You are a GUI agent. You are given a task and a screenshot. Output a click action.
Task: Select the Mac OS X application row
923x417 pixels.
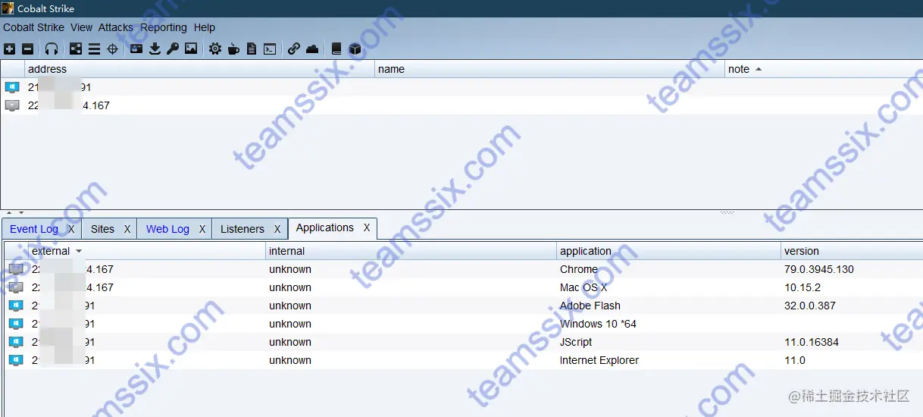coord(464,287)
